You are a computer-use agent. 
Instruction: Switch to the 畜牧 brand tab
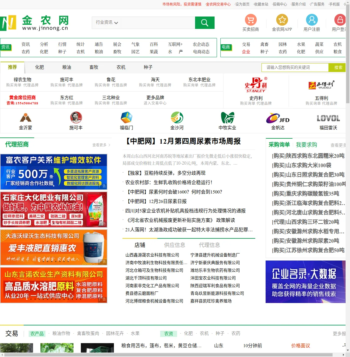[94, 67]
